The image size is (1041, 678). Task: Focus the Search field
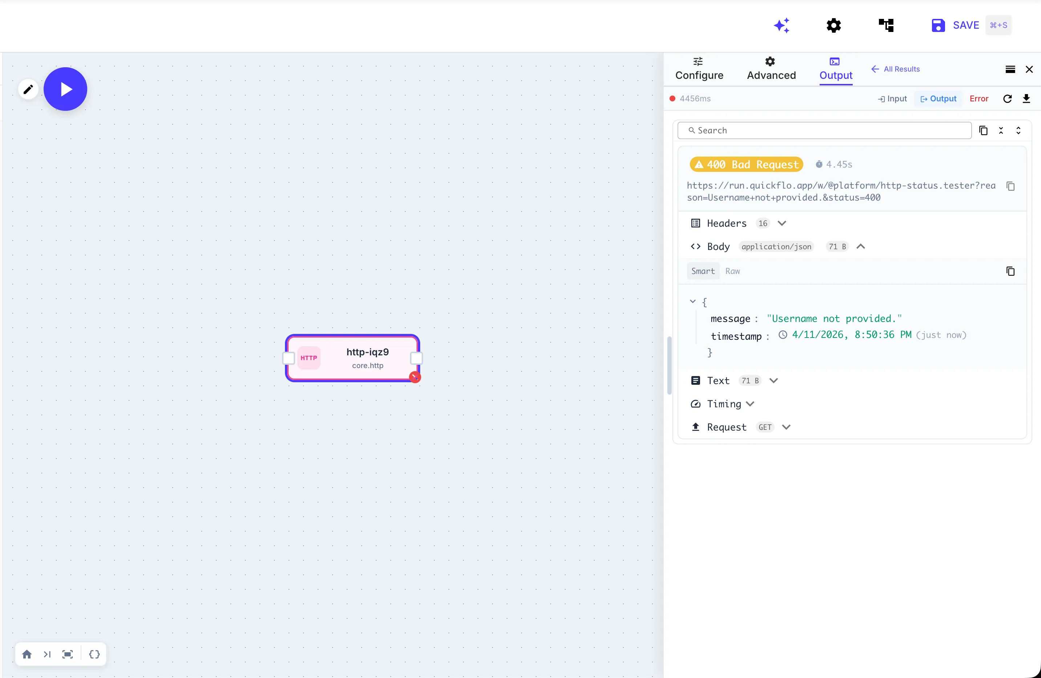click(824, 130)
